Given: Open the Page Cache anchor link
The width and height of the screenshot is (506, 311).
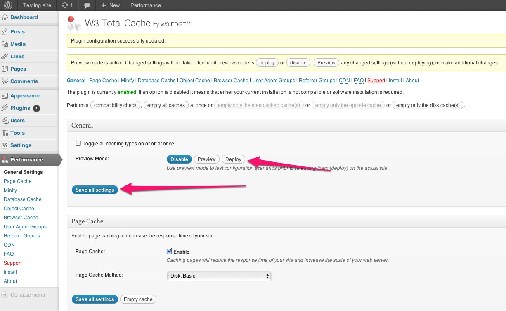Looking at the screenshot, I should (103, 81).
